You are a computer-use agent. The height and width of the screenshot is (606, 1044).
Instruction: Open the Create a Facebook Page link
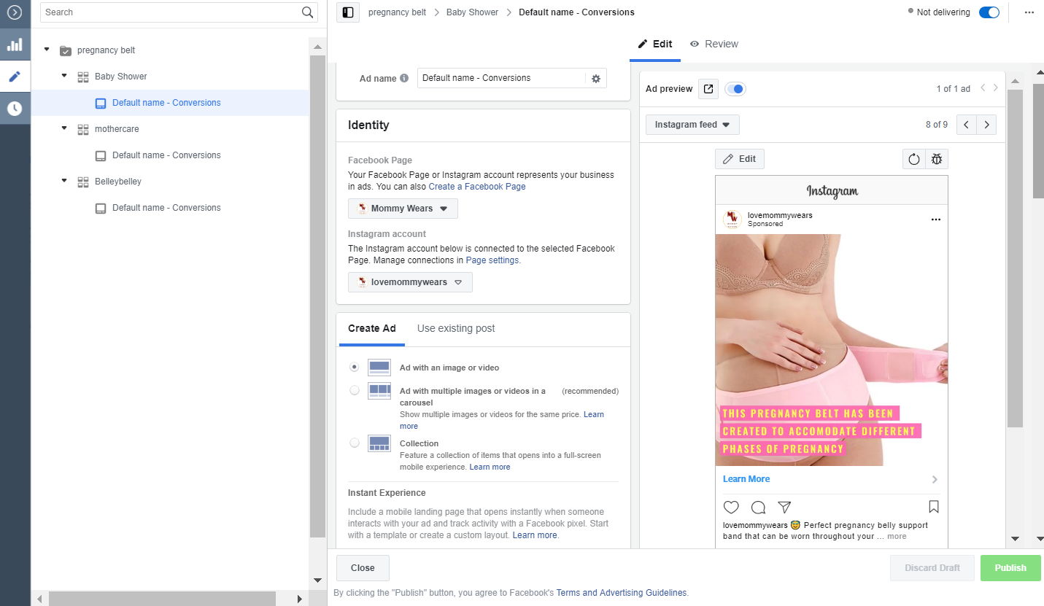(477, 187)
